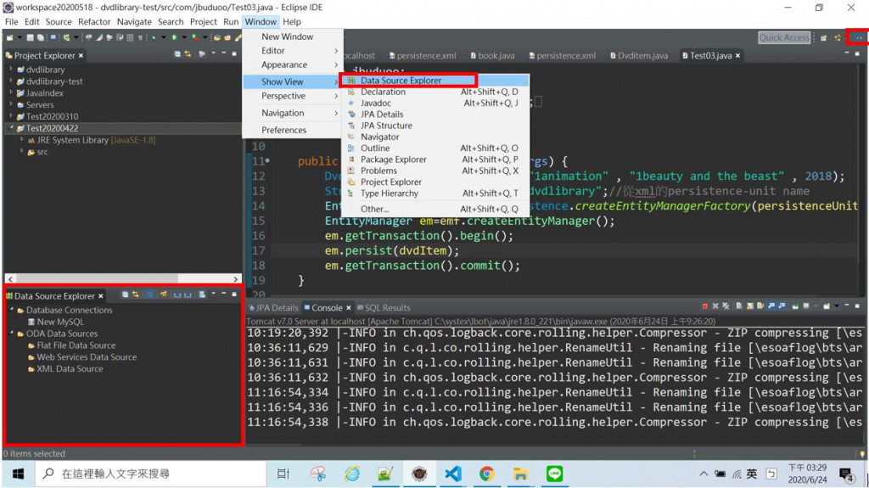
Task: Collapse Database Connections tree node
Action: pyautogui.click(x=11, y=310)
